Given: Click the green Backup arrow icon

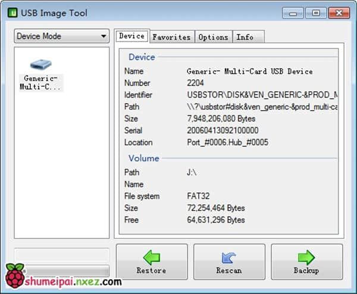Looking at the screenshot, I should pyautogui.click(x=306, y=257).
